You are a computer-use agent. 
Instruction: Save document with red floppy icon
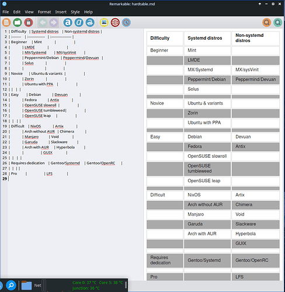tap(29, 23)
